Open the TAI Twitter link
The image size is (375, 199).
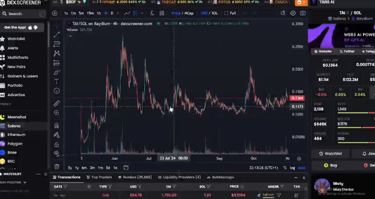pos(347,51)
